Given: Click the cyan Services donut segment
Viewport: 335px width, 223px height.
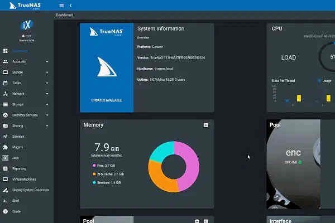Looking at the screenshot, I should 163,151.
